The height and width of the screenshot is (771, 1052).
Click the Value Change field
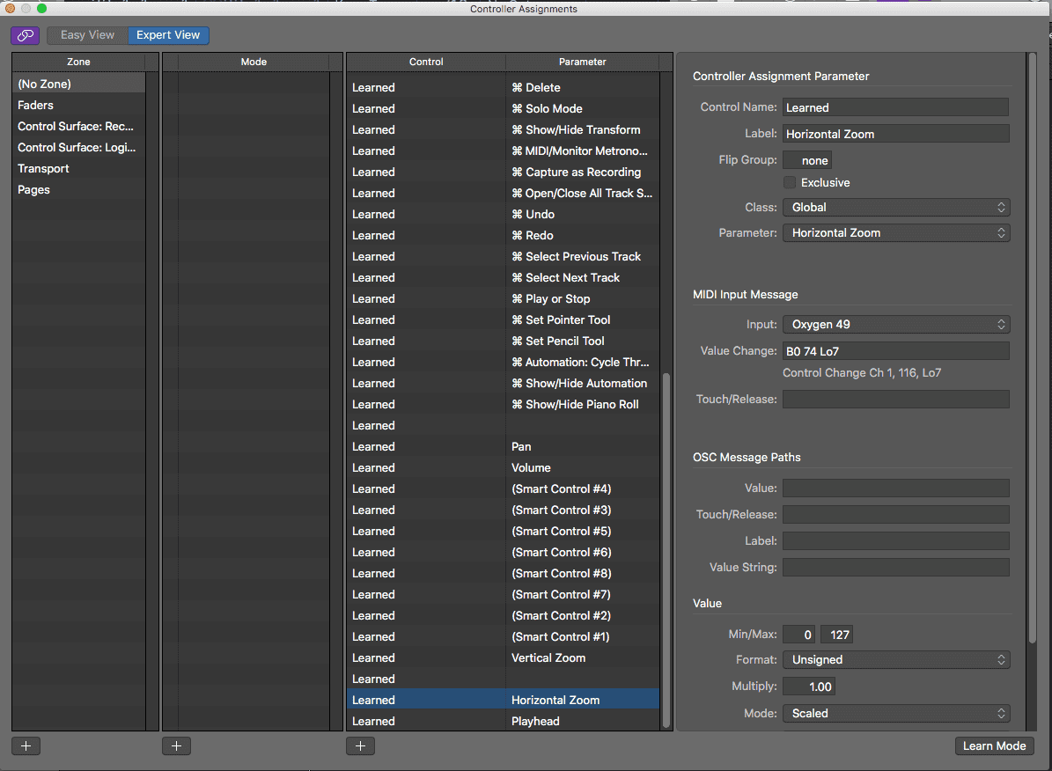coord(895,352)
